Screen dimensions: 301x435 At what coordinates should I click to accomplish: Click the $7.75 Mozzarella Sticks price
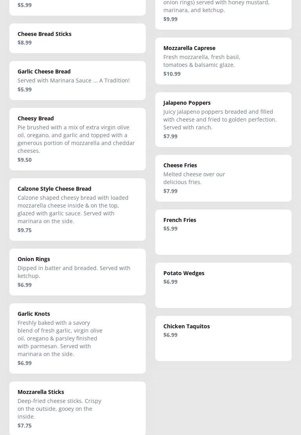coord(25,425)
